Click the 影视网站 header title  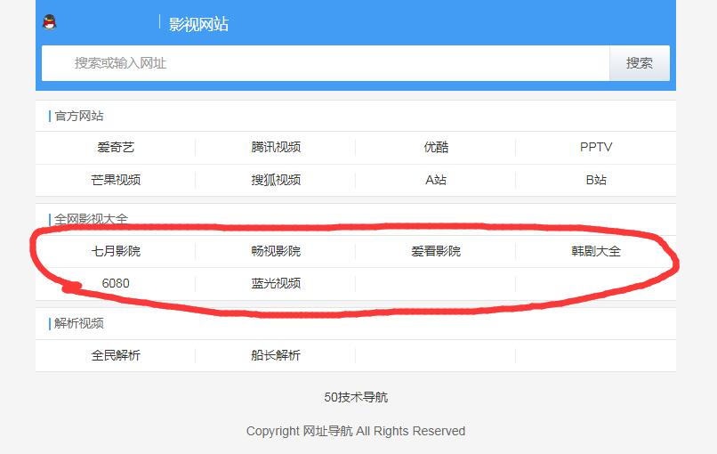coord(198,24)
